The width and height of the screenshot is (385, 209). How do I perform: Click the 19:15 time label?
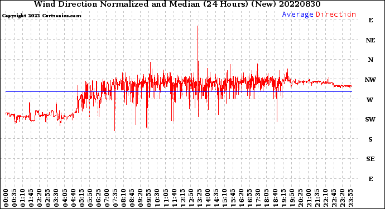click(283, 198)
